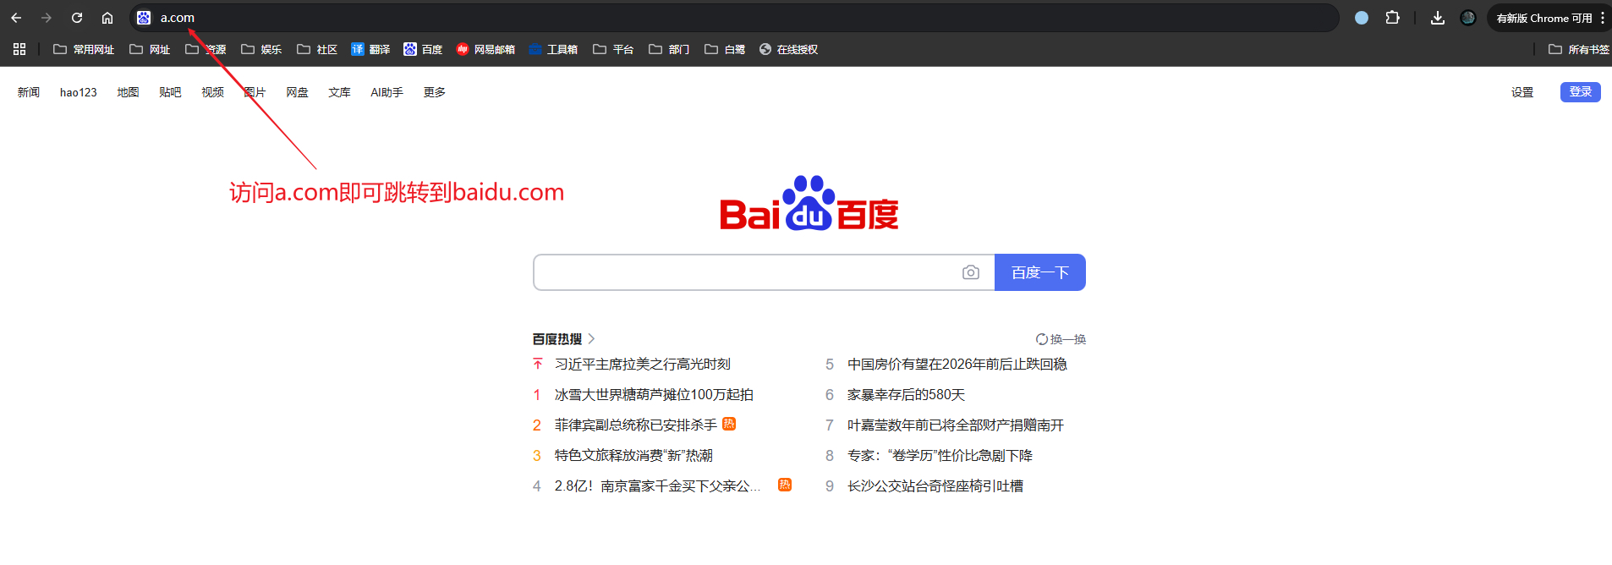Expand the 工具箱 bookmark folder
1612x565 pixels.
pos(553,49)
